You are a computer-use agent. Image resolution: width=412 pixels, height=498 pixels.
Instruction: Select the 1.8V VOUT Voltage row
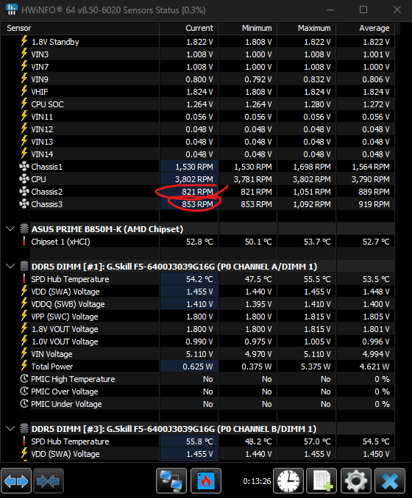click(206, 329)
